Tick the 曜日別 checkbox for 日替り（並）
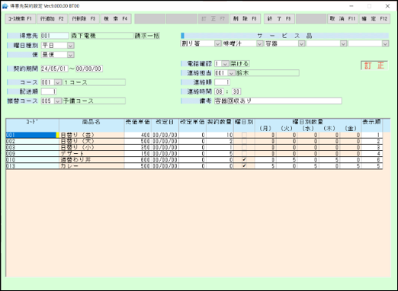 pyautogui.click(x=244, y=135)
